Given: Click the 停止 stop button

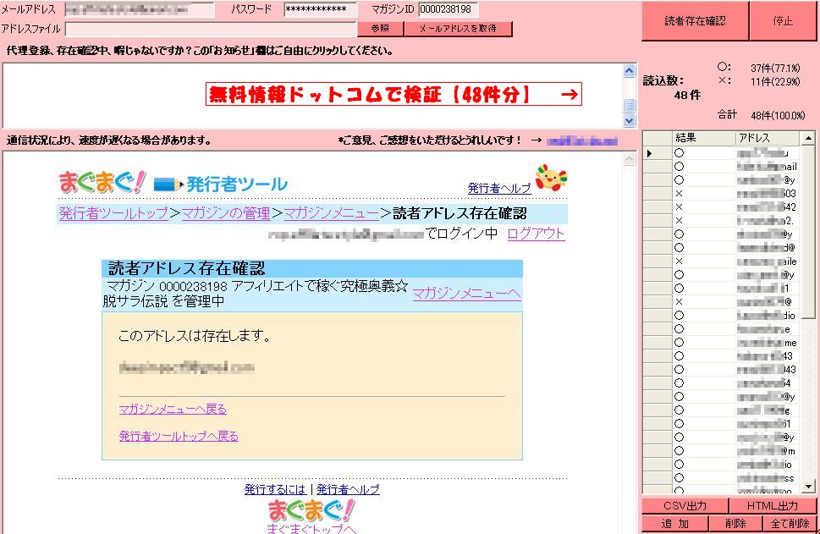Looking at the screenshot, I should tap(783, 21).
